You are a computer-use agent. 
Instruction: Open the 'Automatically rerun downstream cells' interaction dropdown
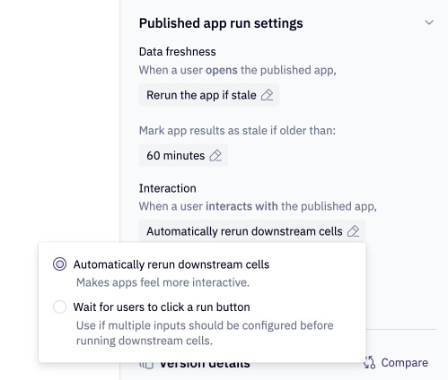coord(252,231)
